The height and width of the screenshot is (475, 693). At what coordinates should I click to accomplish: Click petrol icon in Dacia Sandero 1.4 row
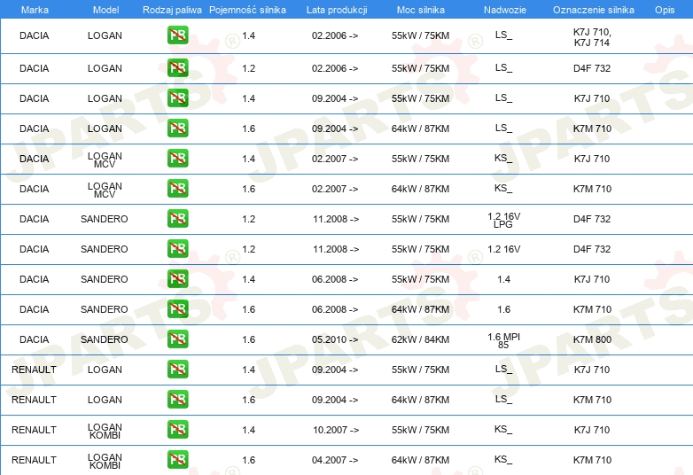(177, 279)
